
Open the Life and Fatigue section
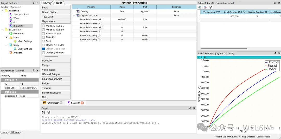point(56,74)
